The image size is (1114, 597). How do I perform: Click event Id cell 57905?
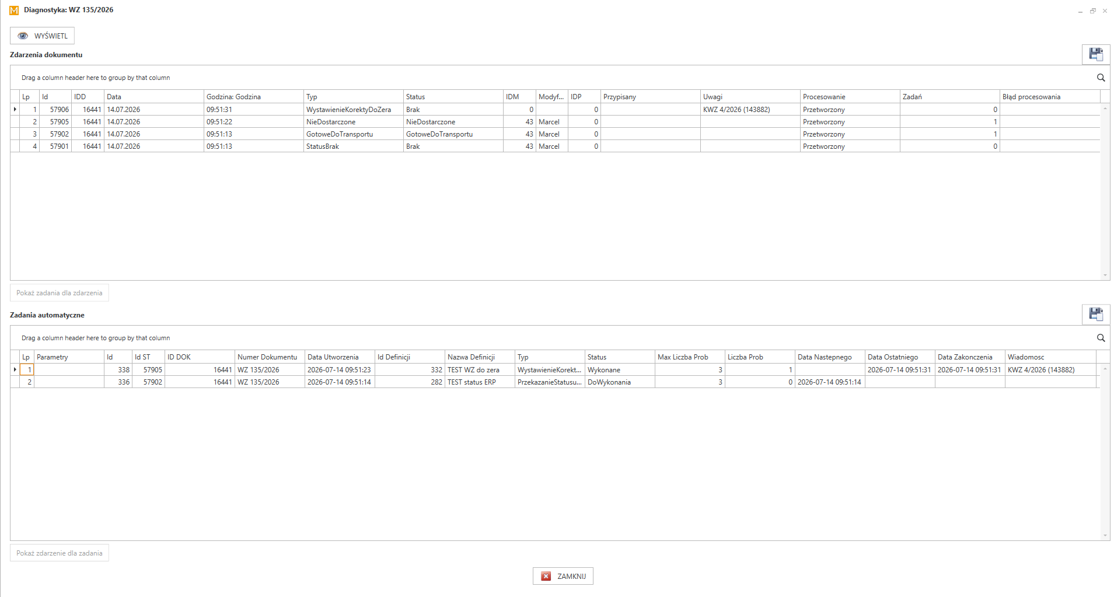55,122
